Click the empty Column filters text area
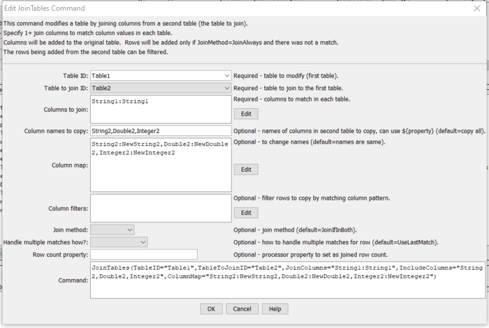 point(160,208)
